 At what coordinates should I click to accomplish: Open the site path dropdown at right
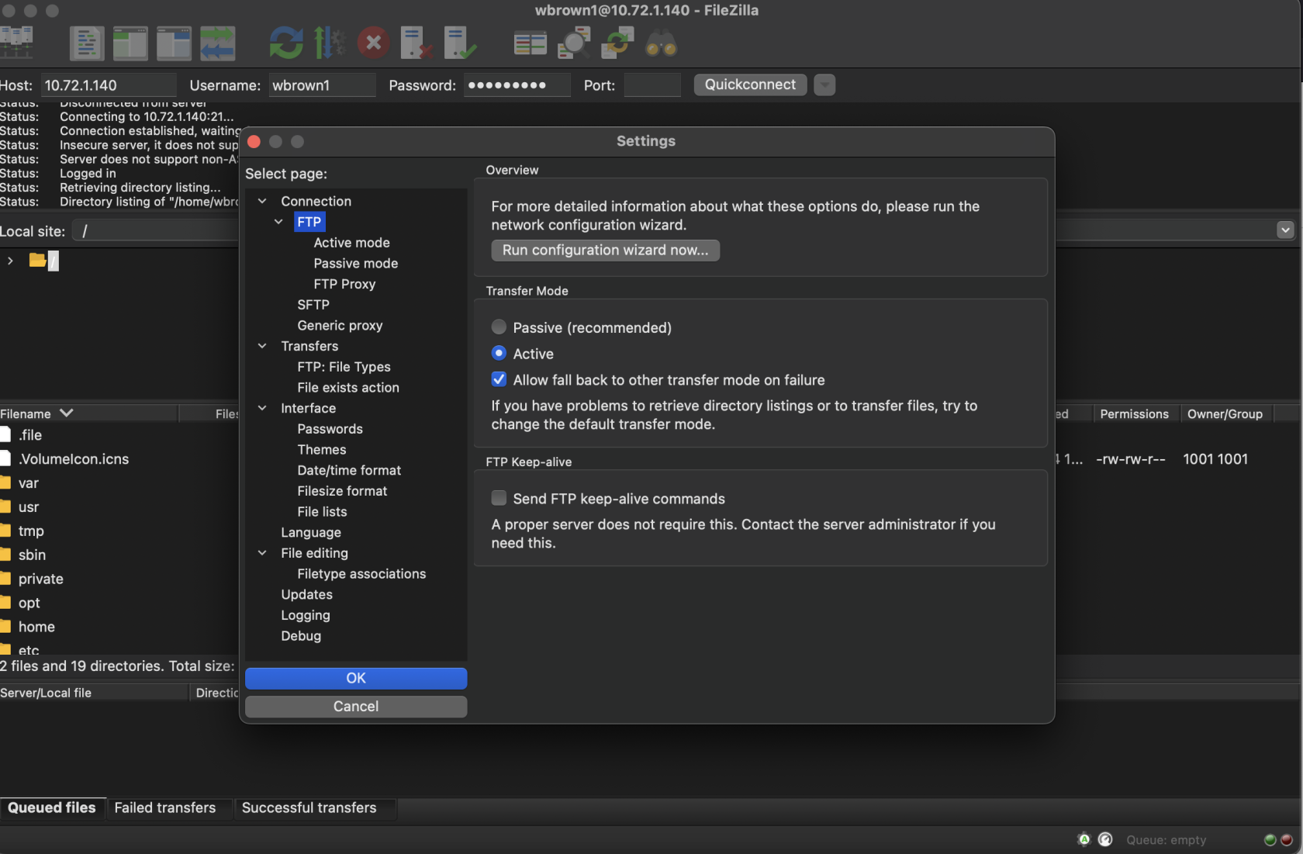coord(1285,230)
